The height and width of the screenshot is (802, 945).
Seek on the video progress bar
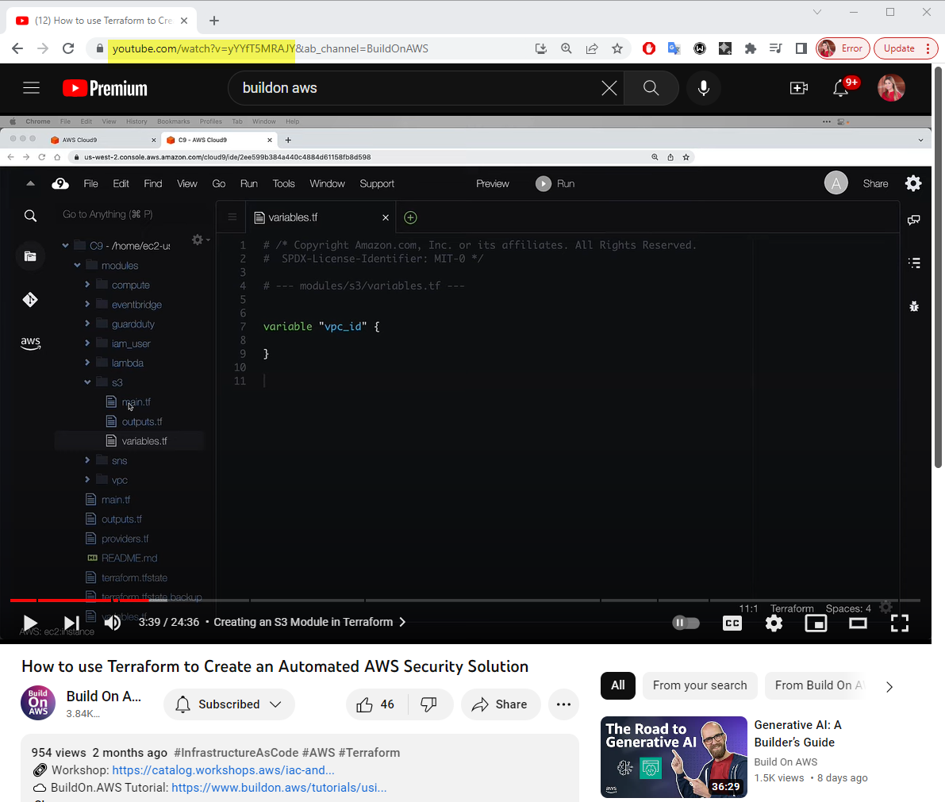(x=465, y=601)
